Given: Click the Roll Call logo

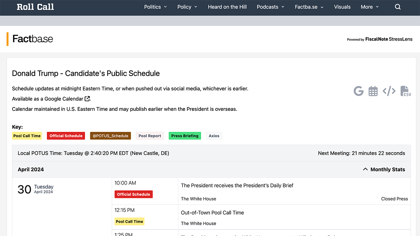Looking at the screenshot, I should (35, 7).
